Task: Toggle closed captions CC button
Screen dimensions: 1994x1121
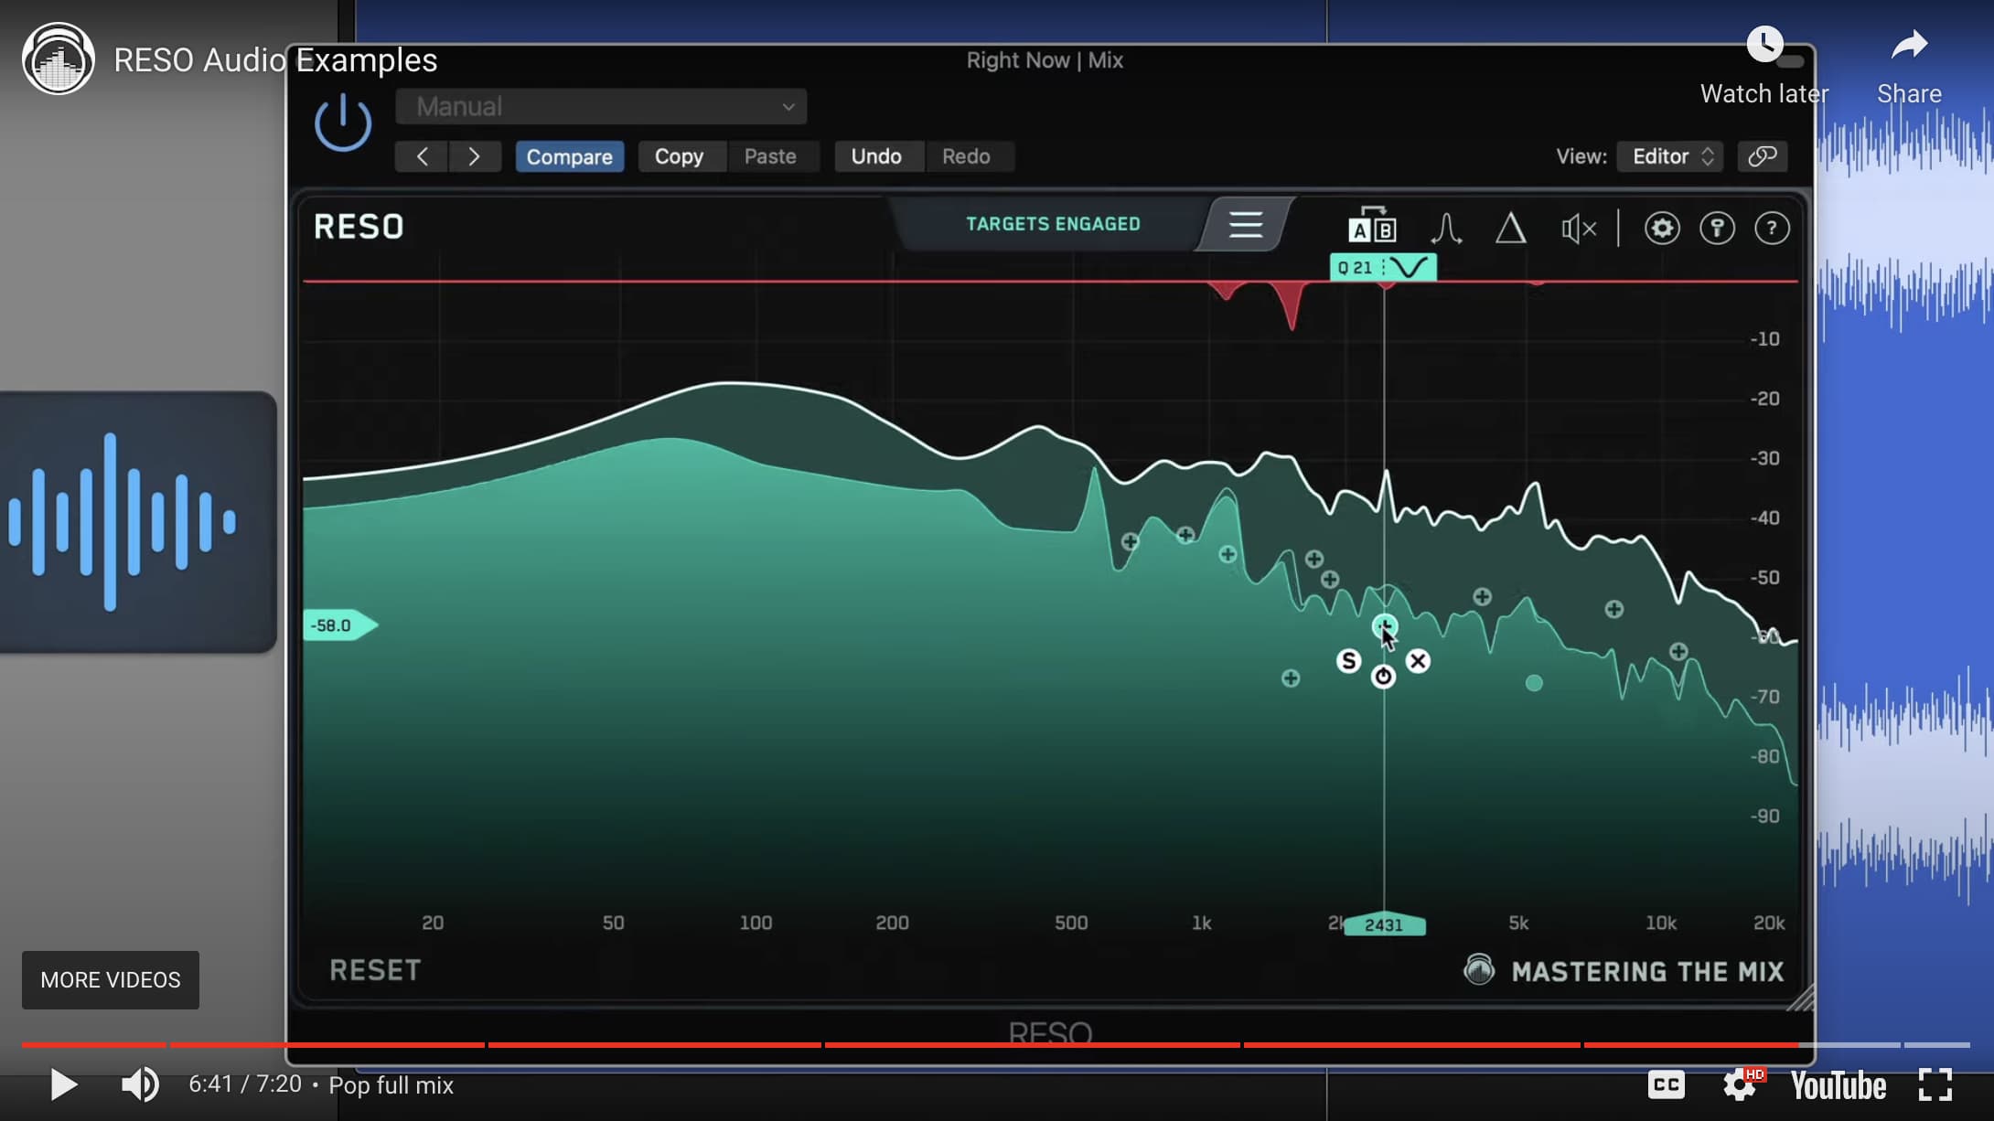Action: tap(1667, 1085)
